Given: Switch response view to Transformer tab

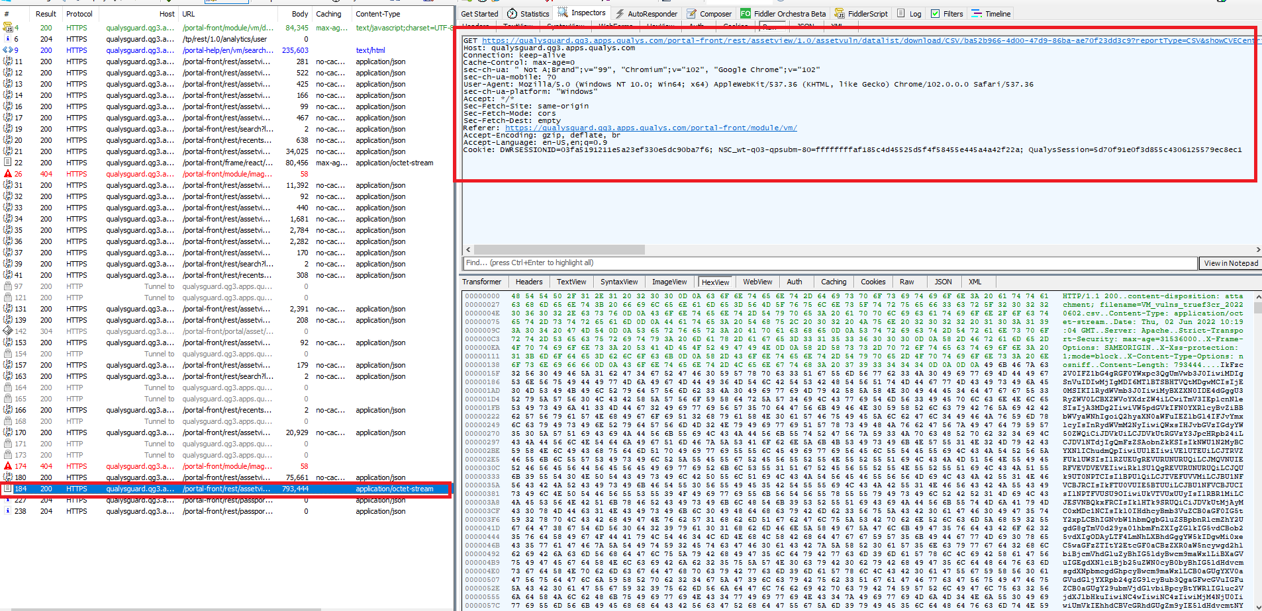Looking at the screenshot, I should point(481,282).
